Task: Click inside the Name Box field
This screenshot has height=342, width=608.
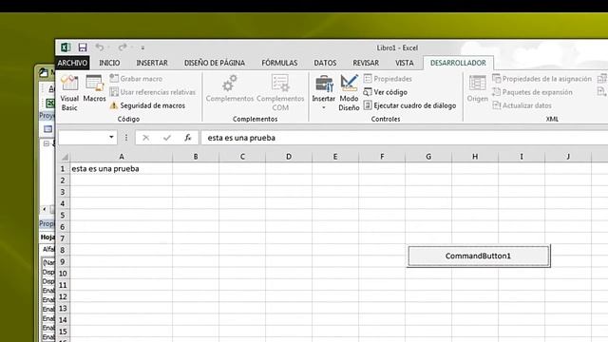Action: (83, 137)
